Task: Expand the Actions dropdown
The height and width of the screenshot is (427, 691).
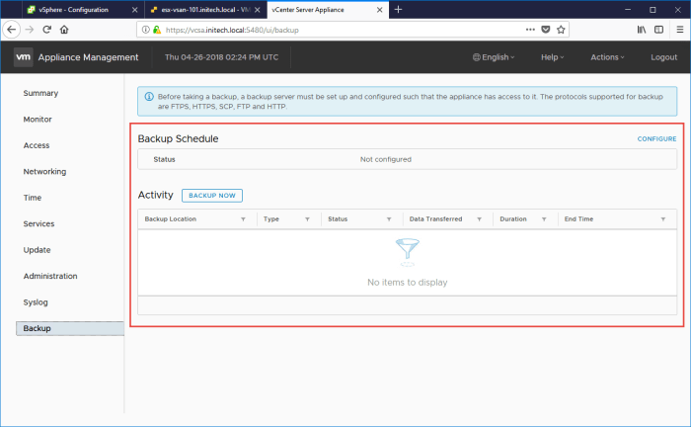Action: (x=606, y=57)
